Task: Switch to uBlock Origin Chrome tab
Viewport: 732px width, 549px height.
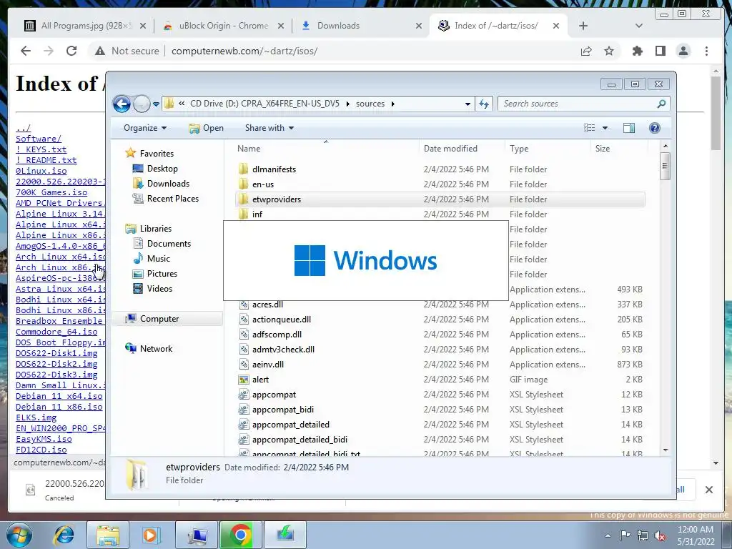Action: coord(223,26)
